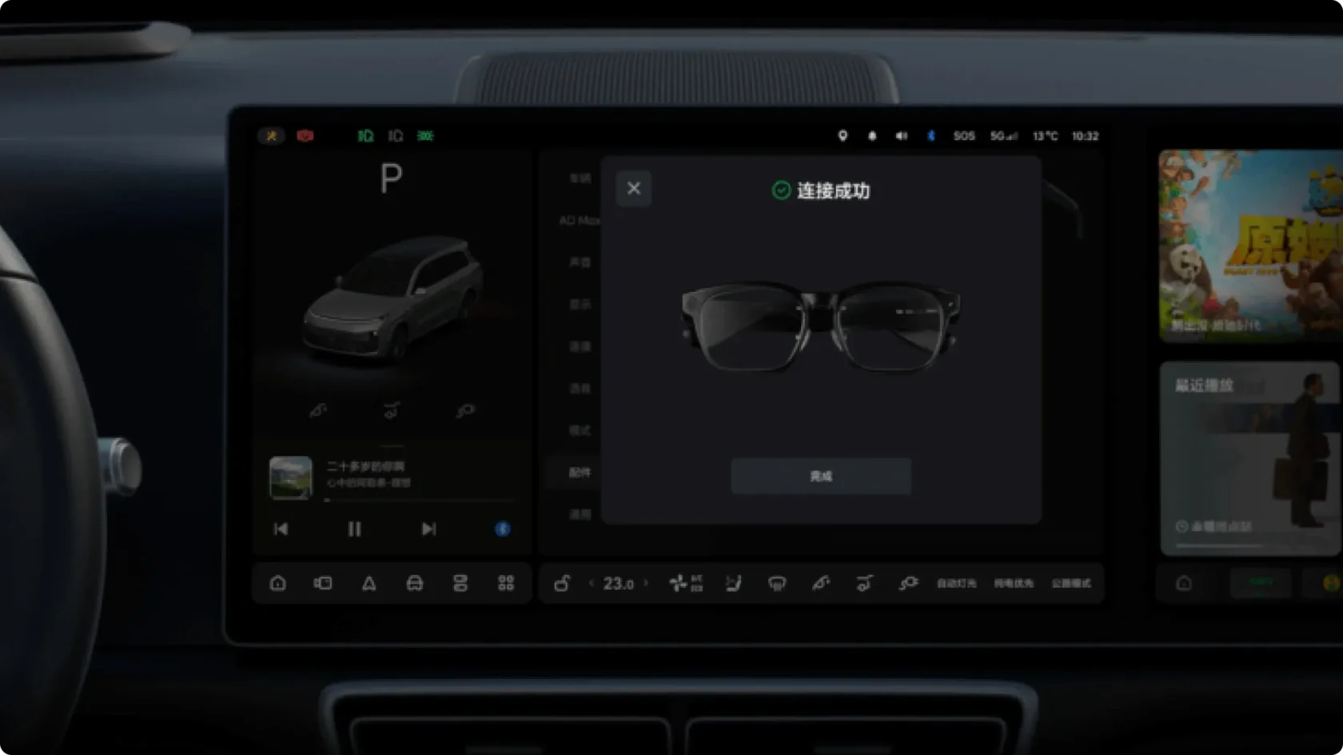1343x755 pixels.
Task: Tap the Bluetooth status bar icon
Action: [931, 136]
